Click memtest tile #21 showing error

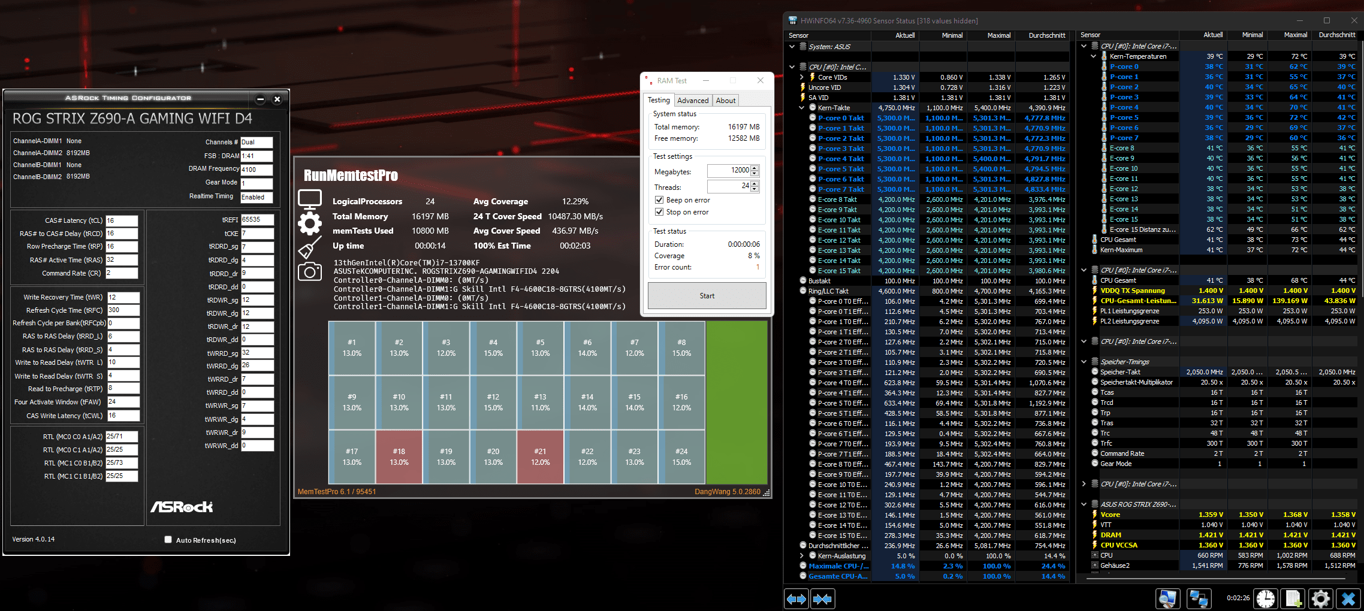coord(540,457)
